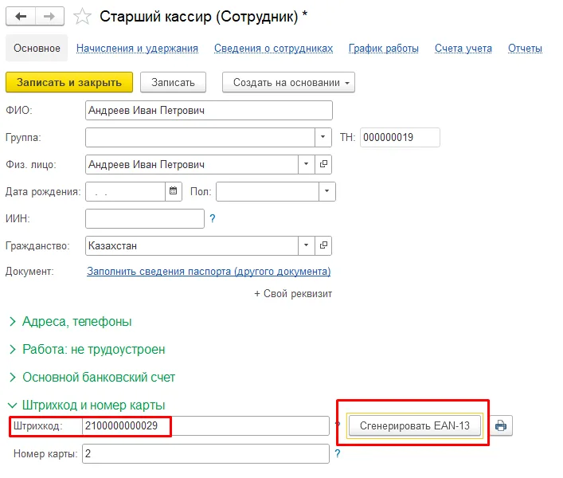Collapse the Штрихкод и номер карты section
Viewport: 563px width, 478px height.
pyautogui.click(x=87, y=405)
